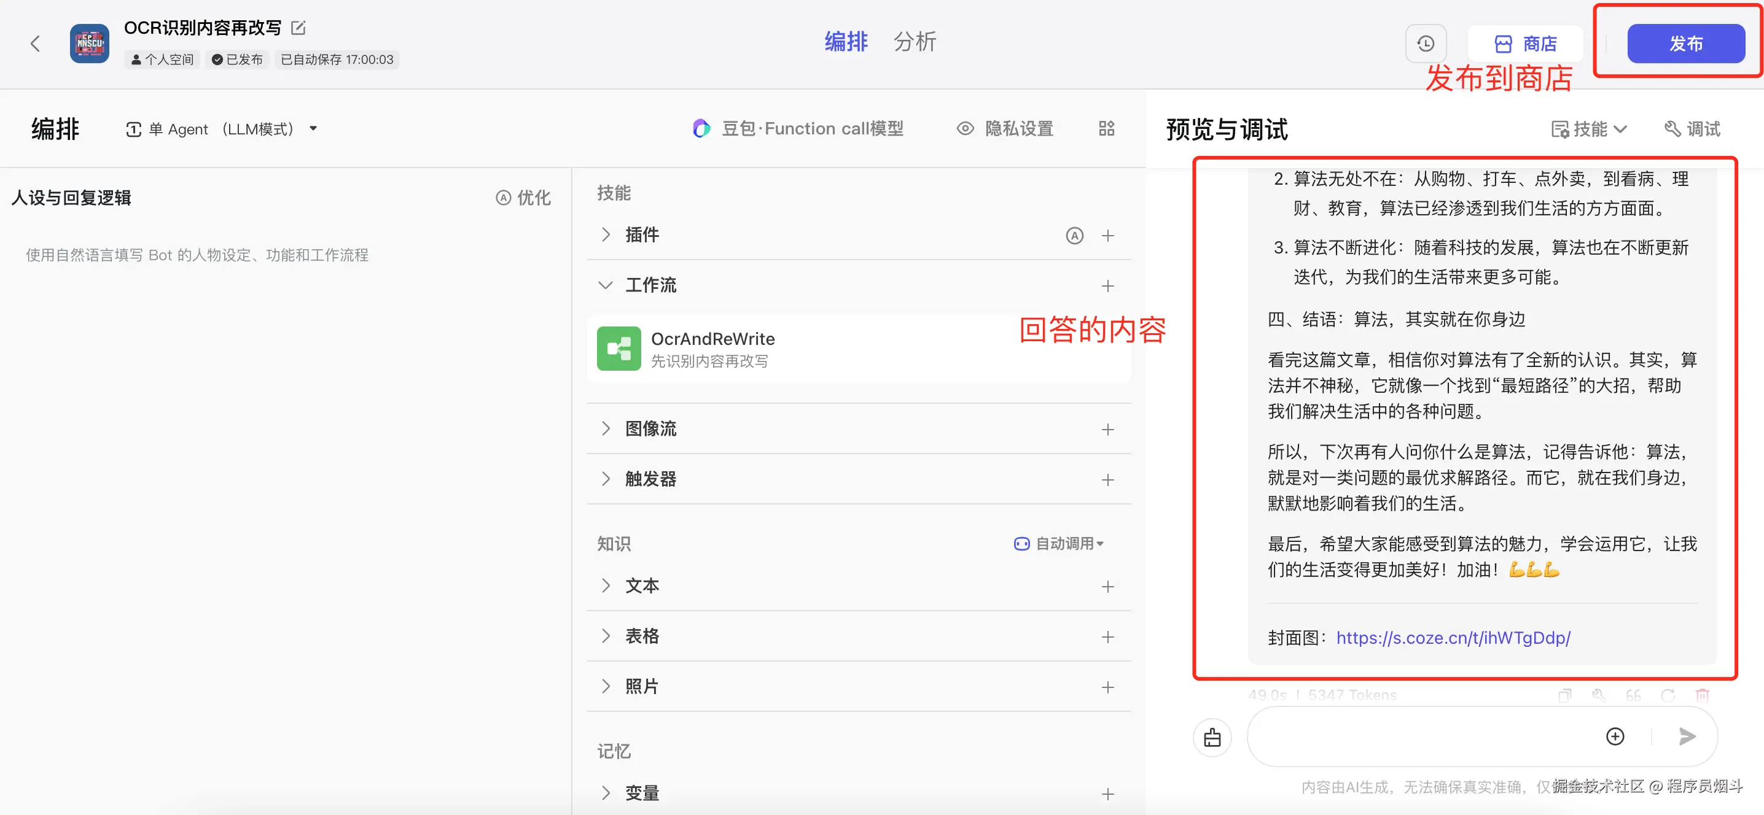Expand the 技能 dropdown in preview panel
Screen dimensions: 1764x815
point(1588,129)
